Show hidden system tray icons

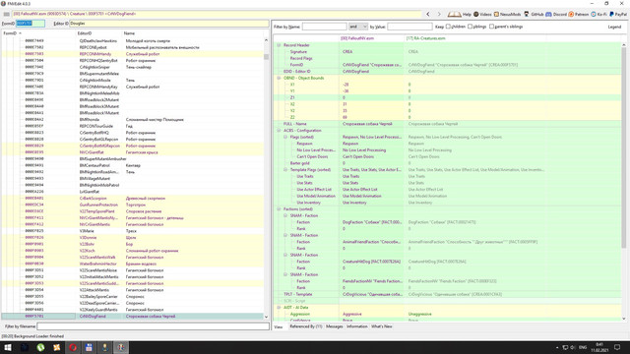pos(557,347)
